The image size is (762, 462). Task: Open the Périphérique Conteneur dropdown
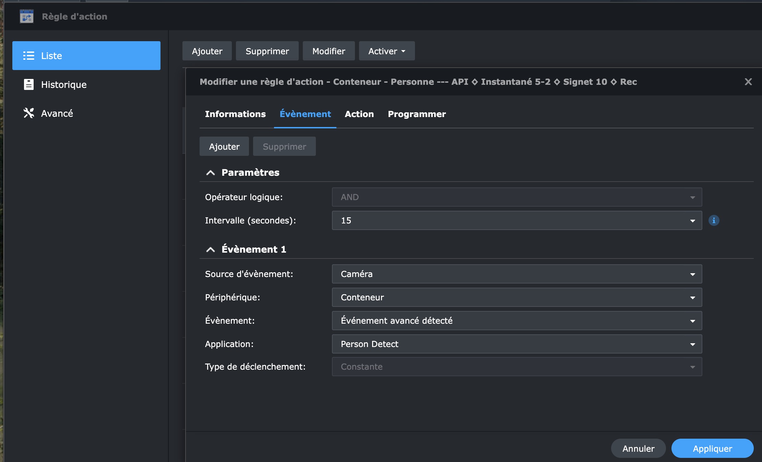tap(516, 297)
